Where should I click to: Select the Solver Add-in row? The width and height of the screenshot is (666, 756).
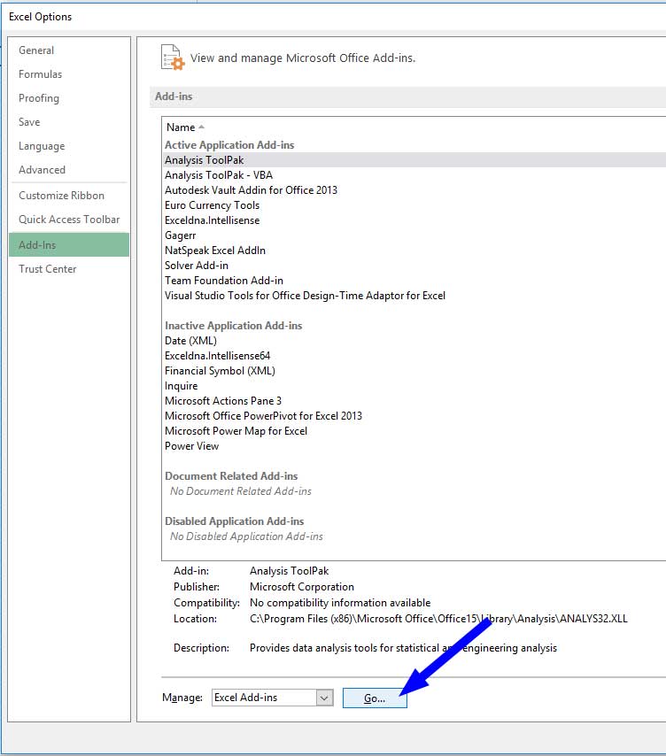(x=414, y=266)
